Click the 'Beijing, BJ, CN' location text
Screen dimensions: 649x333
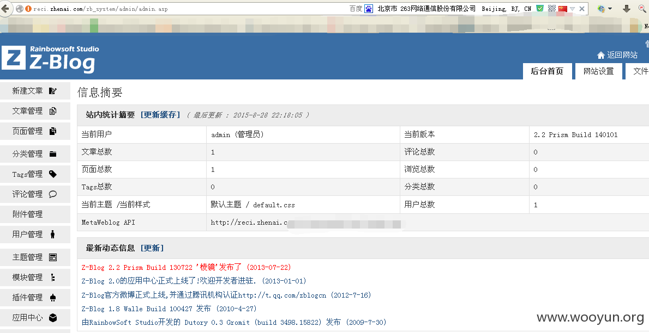(506, 9)
